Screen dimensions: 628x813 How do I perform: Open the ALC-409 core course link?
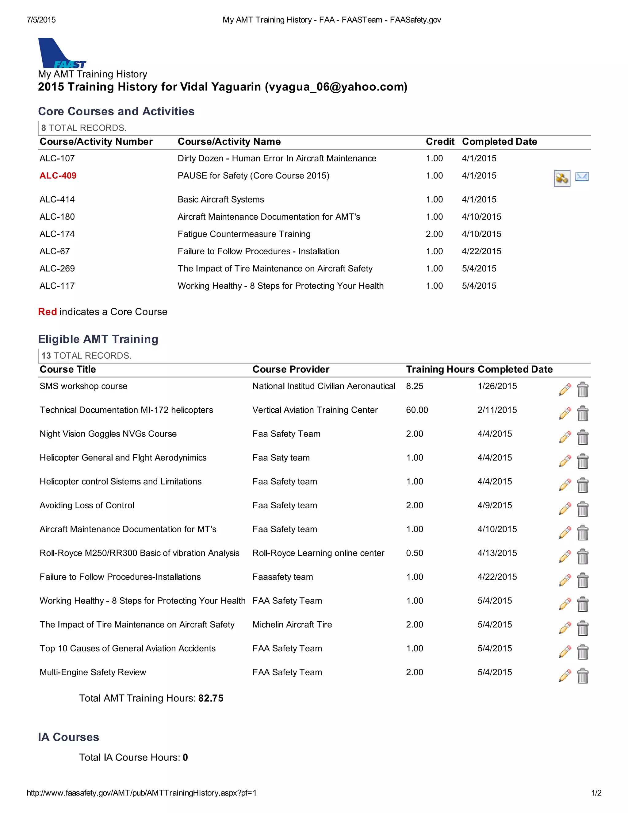tap(58, 176)
